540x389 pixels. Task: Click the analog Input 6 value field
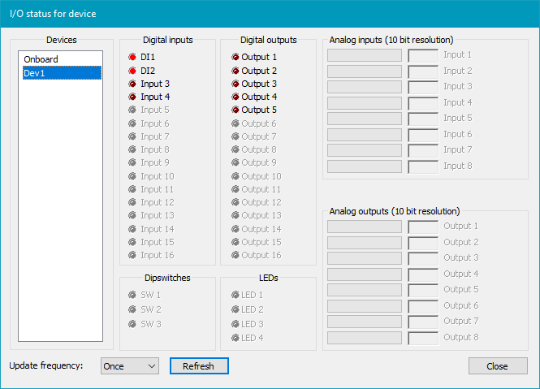[423, 135]
